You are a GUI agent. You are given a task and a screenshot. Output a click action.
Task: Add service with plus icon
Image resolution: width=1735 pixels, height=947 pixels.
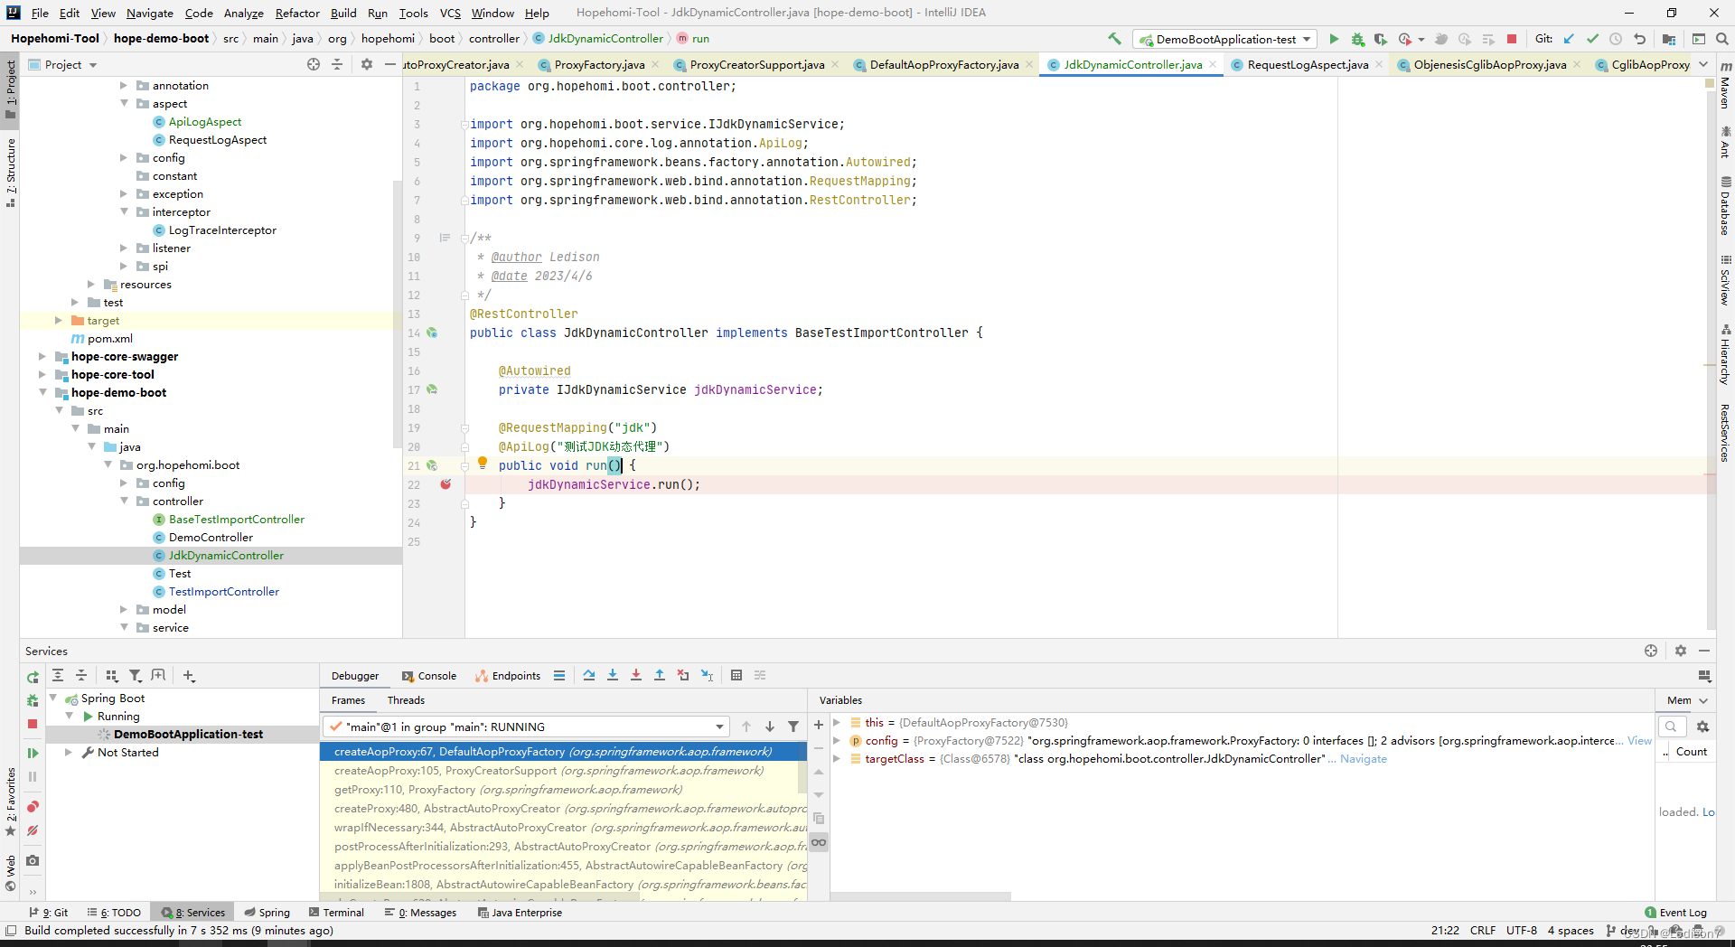(x=188, y=675)
